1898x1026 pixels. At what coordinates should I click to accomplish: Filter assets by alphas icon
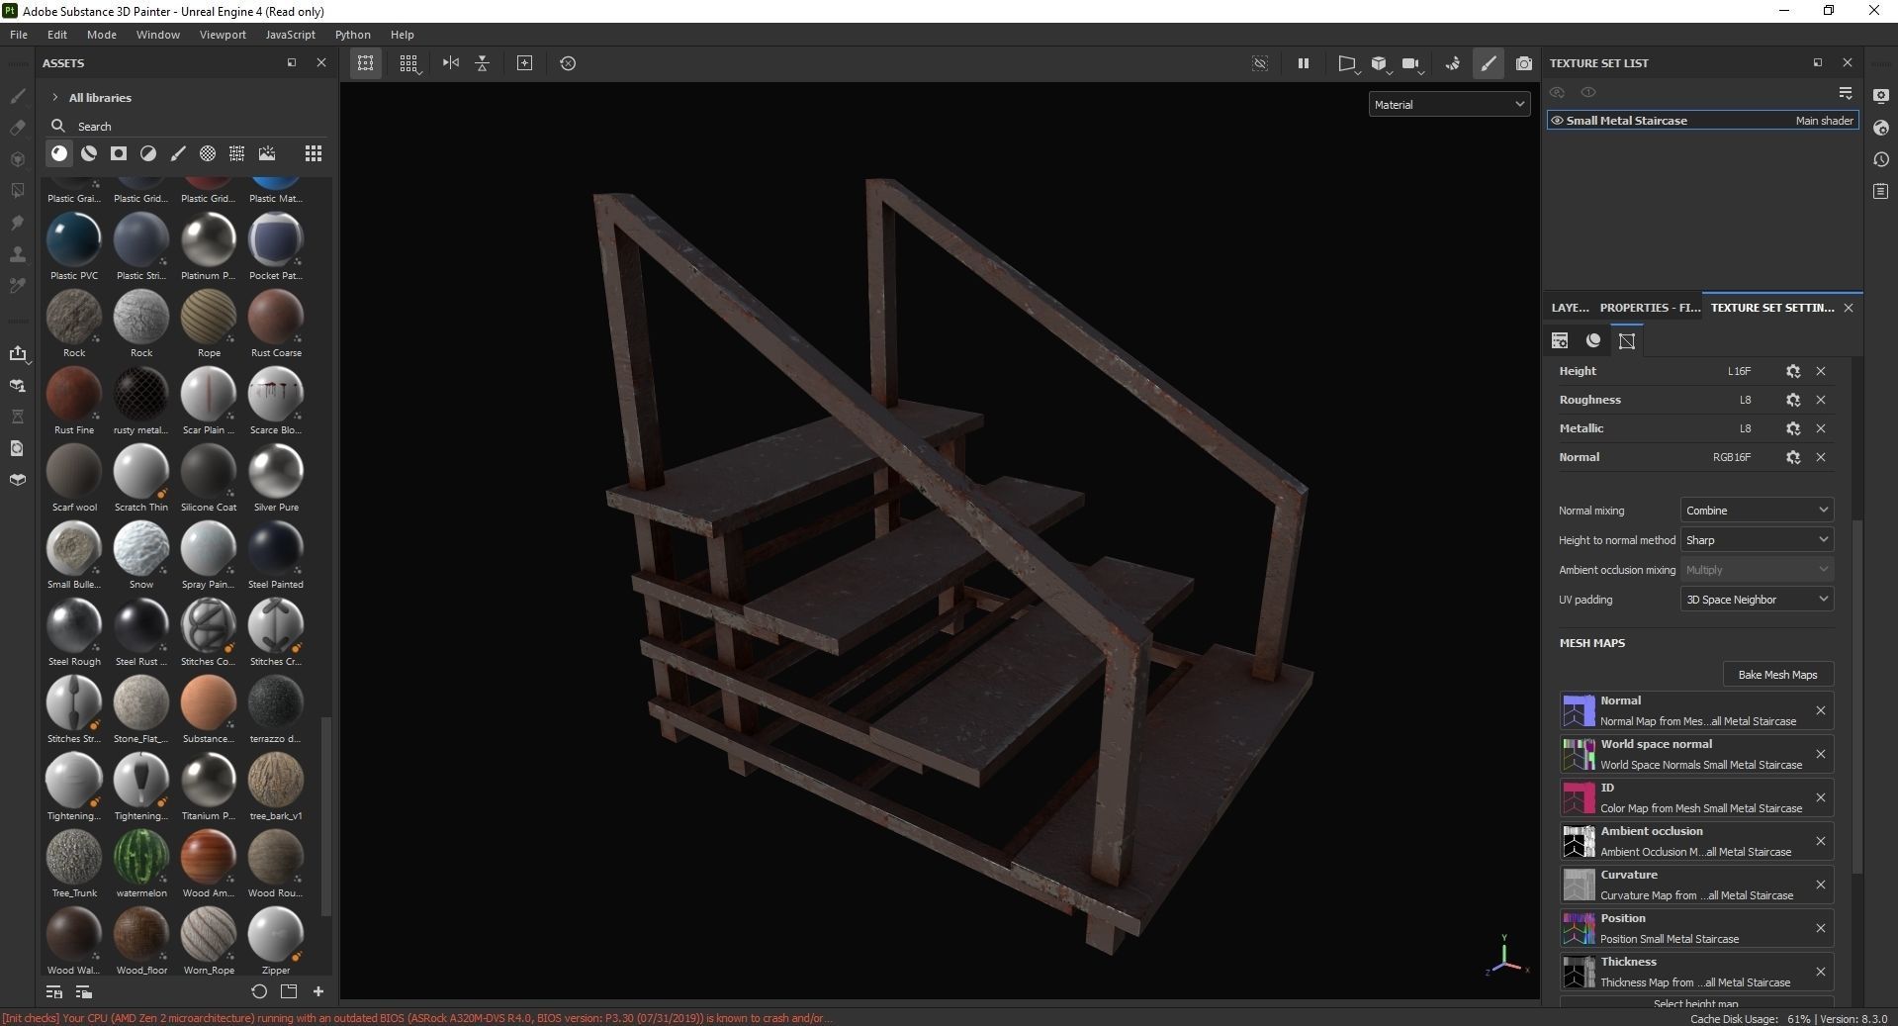[208, 153]
